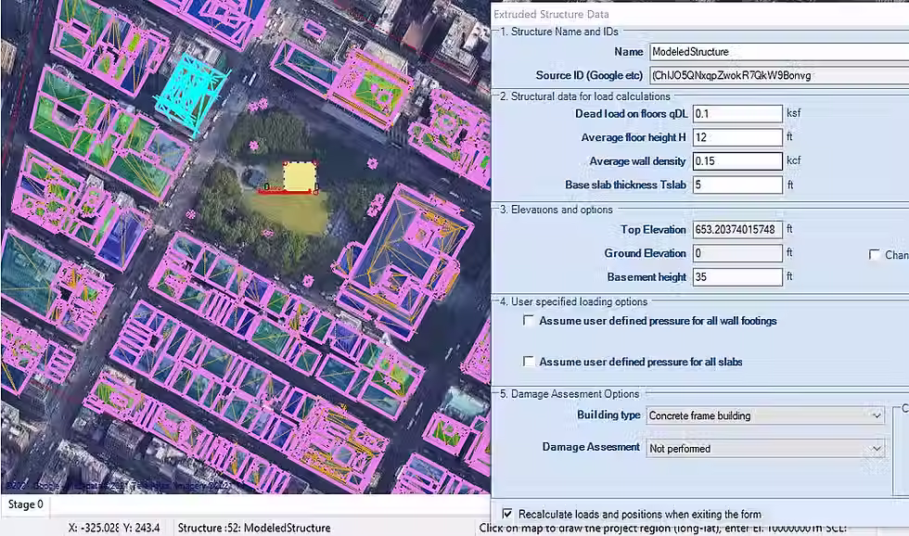909x536 pixels.
Task: Click the Source ID (Google etc) field
Action: (x=778, y=75)
